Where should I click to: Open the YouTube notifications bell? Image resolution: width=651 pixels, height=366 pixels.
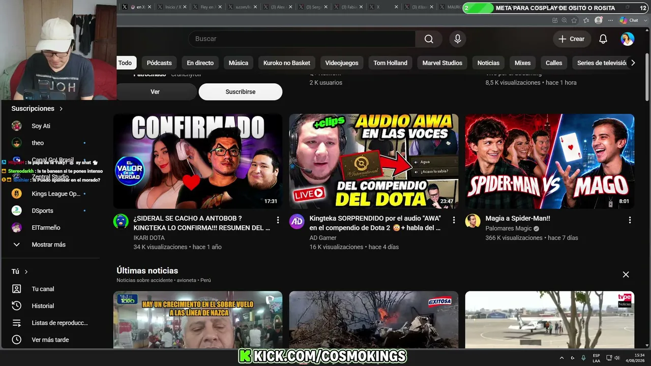pyautogui.click(x=603, y=39)
